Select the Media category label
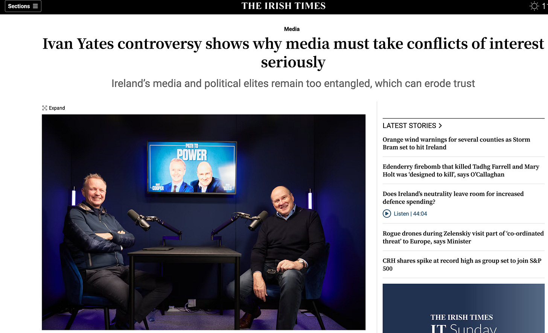The width and height of the screenshot is (548, 333). pyautogui.click(x=292, y=29)
